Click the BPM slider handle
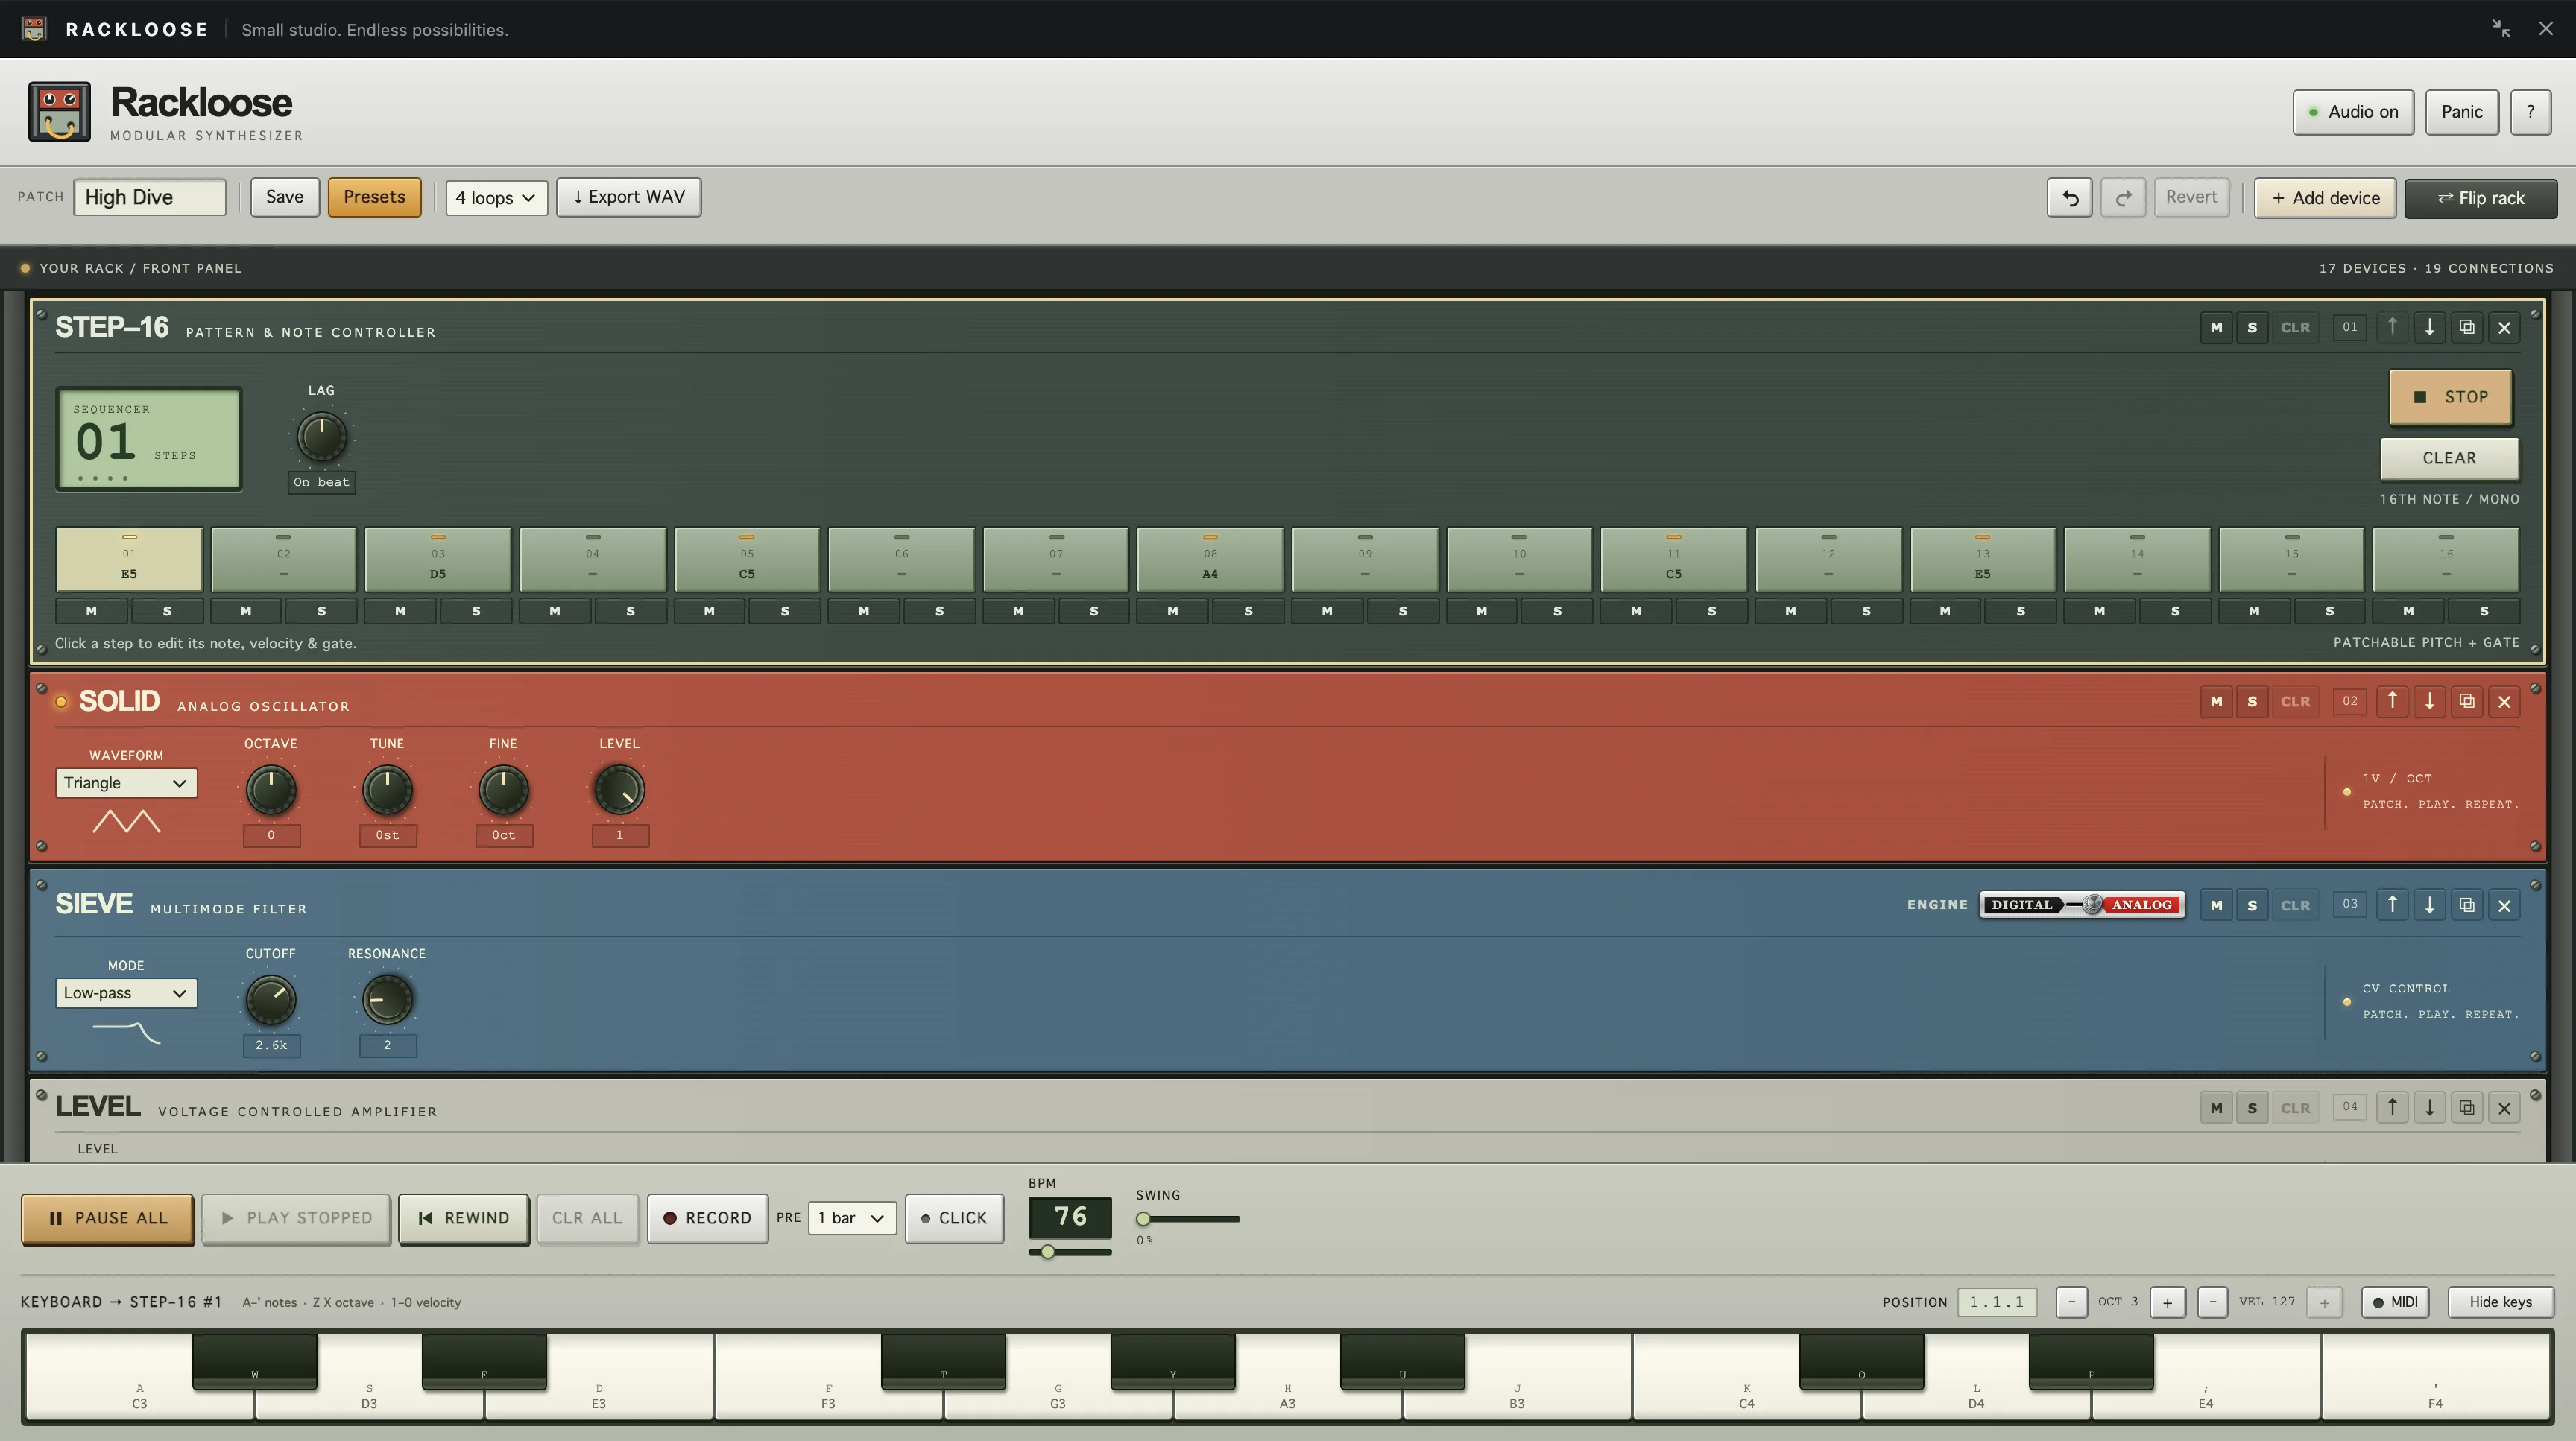The image size is (2576, 1441). (x=1047, y=1252)
